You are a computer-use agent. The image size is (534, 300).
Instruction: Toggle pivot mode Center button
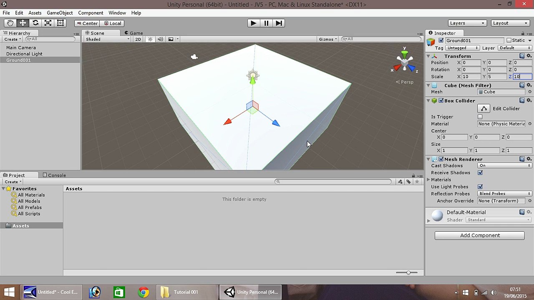tap(87, 23)
